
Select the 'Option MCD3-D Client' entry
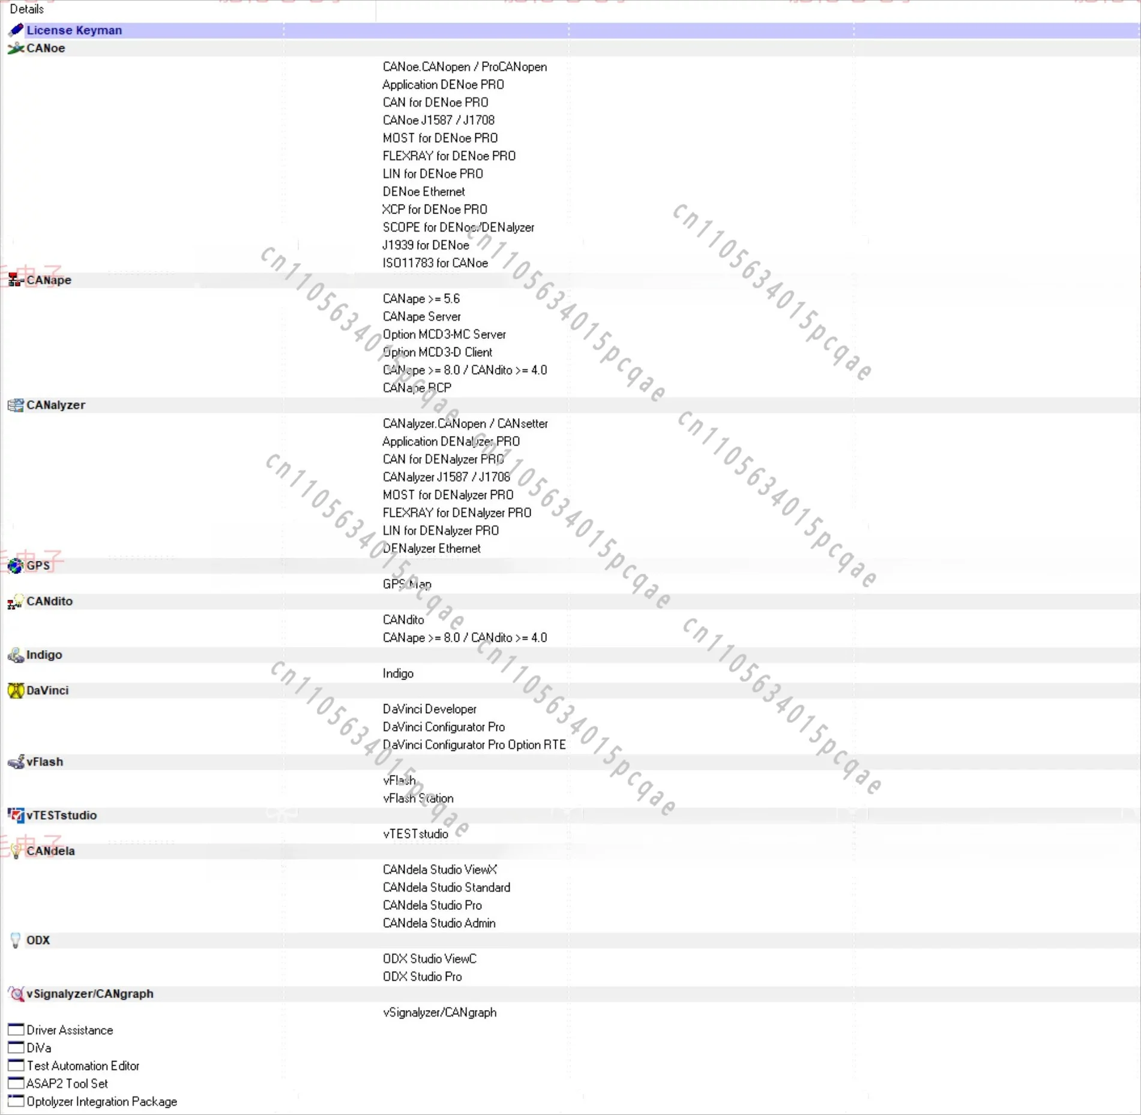click(437, 352)
